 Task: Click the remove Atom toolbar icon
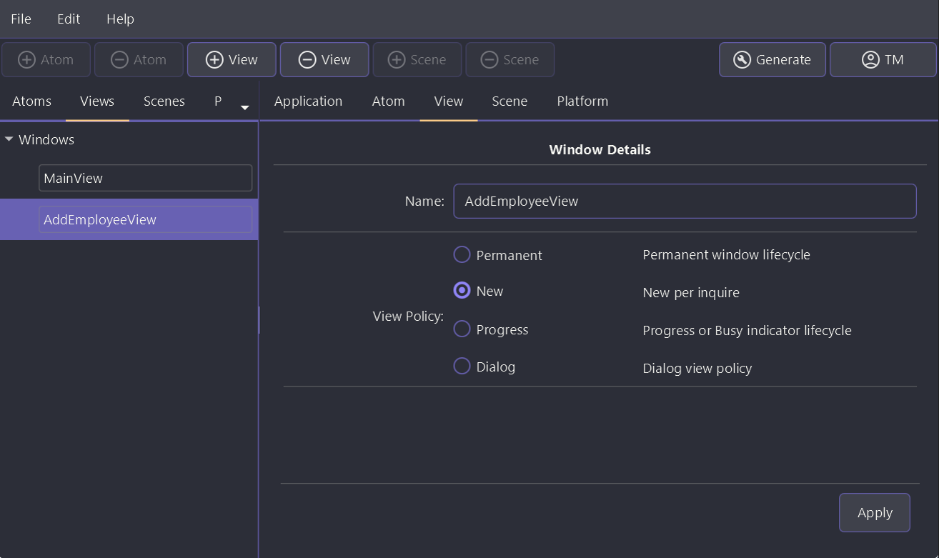[x=120, y=60]
